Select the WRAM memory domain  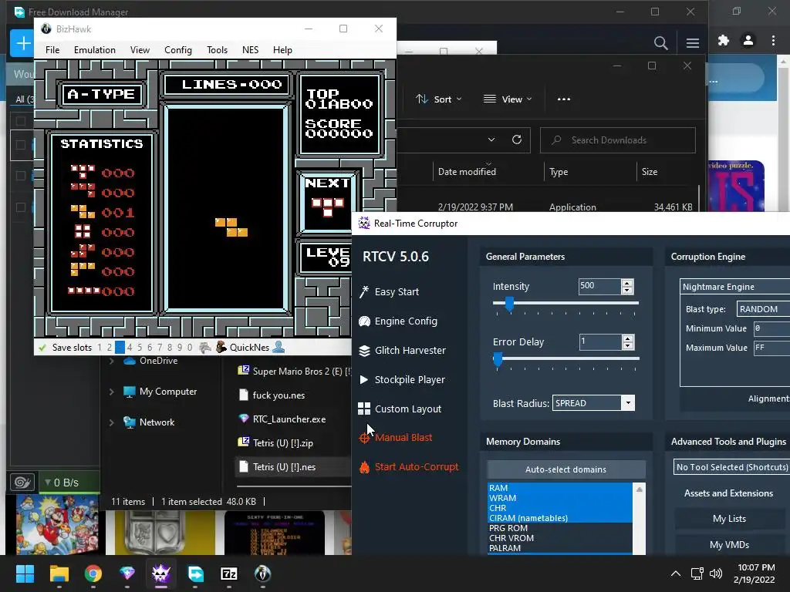click(560, 498)
